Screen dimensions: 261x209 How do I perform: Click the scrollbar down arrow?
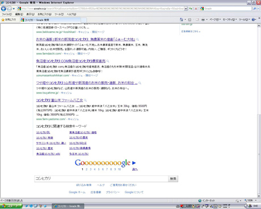pyautogui.click(x=259, y=196)
